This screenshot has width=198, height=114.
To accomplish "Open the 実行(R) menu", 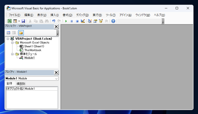I will click(x=97, y=15).
